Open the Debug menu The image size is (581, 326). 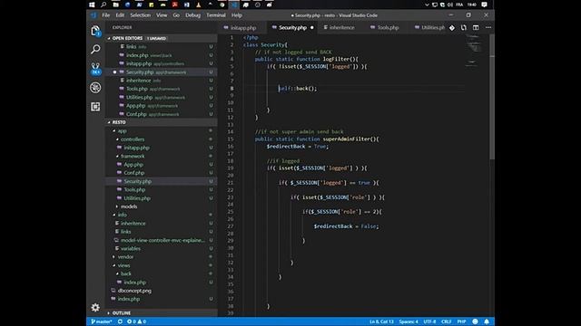192,15
